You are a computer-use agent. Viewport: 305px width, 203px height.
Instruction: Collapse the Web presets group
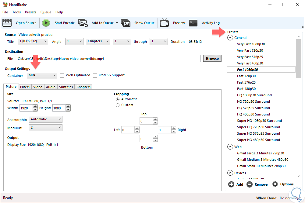[230, 147]
